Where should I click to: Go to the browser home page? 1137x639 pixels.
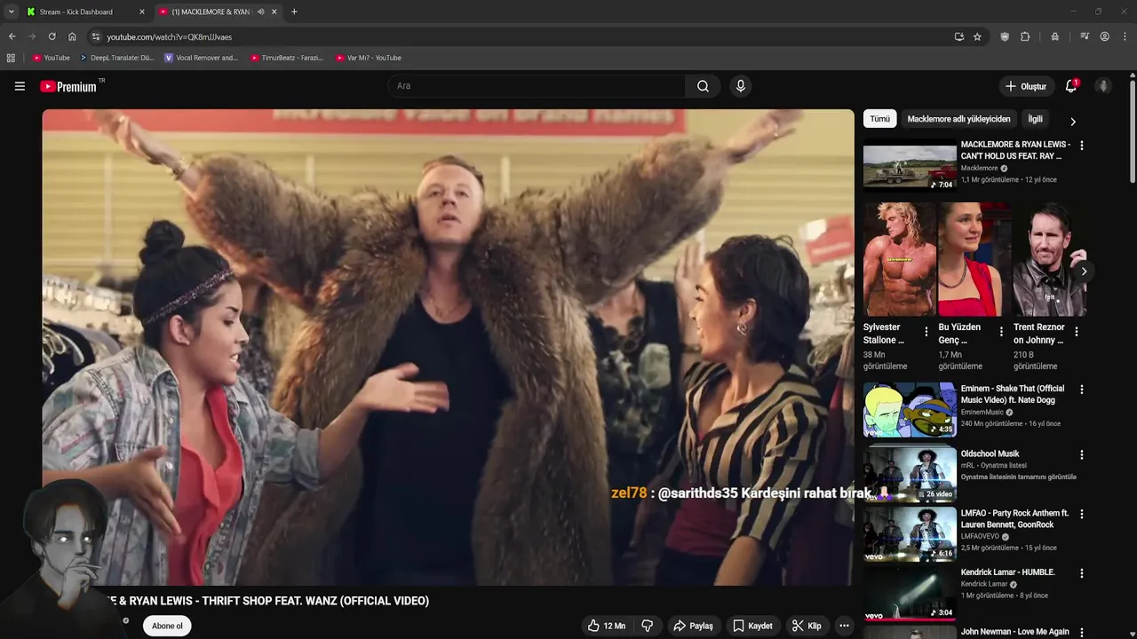click(72, 36)
